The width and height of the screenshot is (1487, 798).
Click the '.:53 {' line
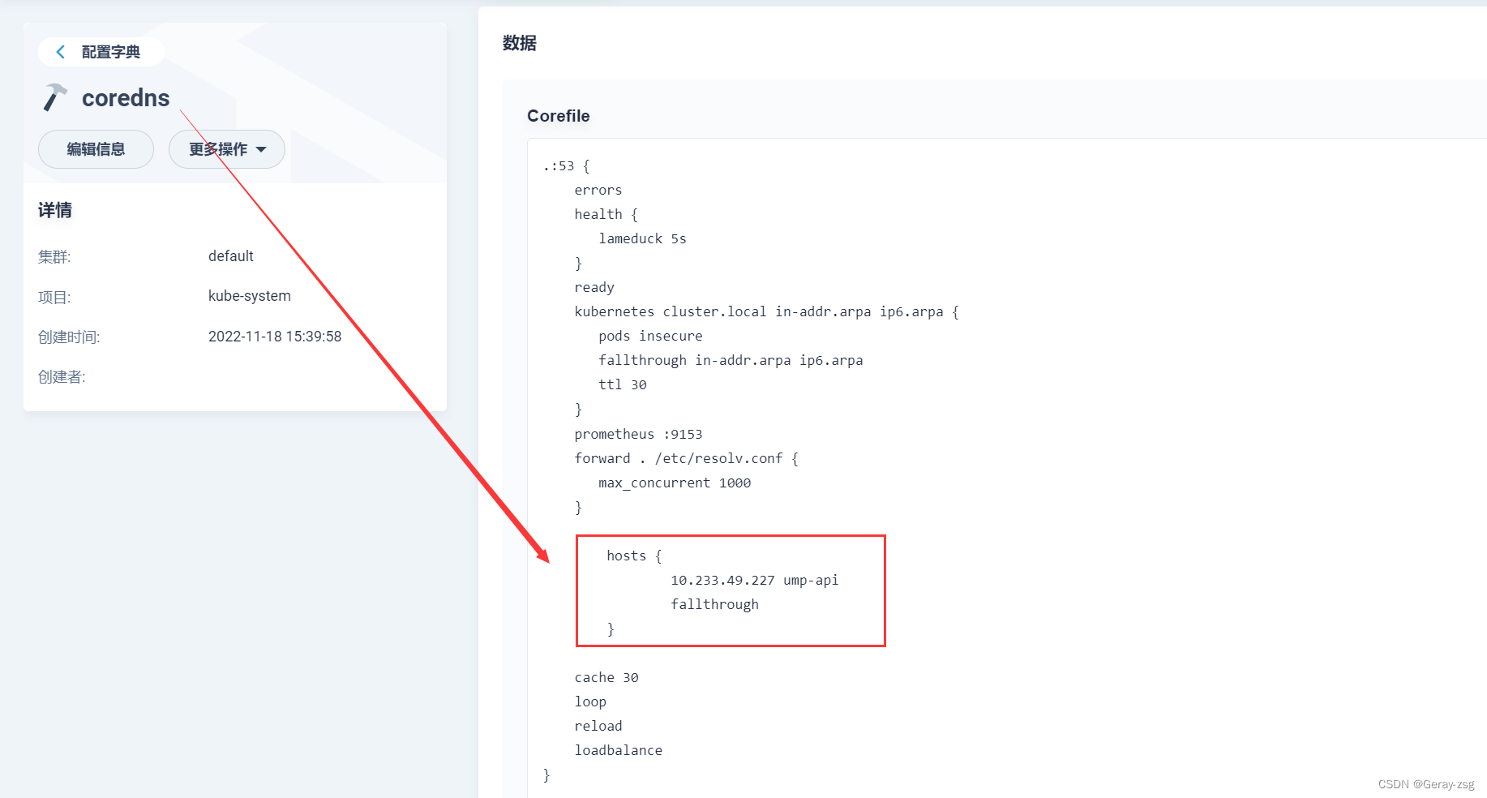coord(567,166)
